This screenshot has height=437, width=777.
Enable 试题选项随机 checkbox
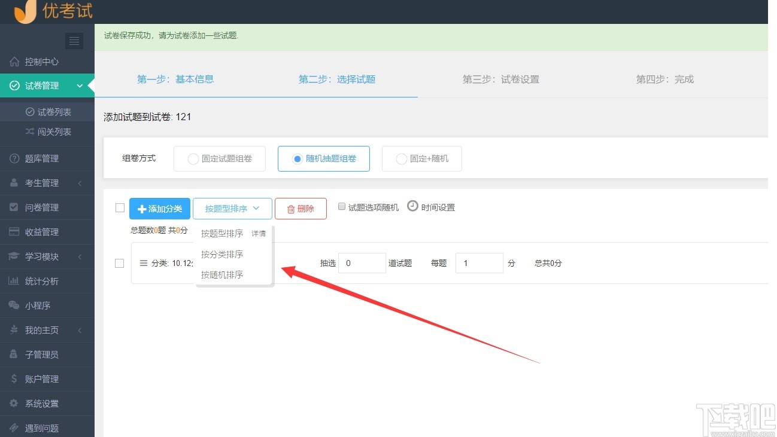pyautogui.click(x=342, y=206)
